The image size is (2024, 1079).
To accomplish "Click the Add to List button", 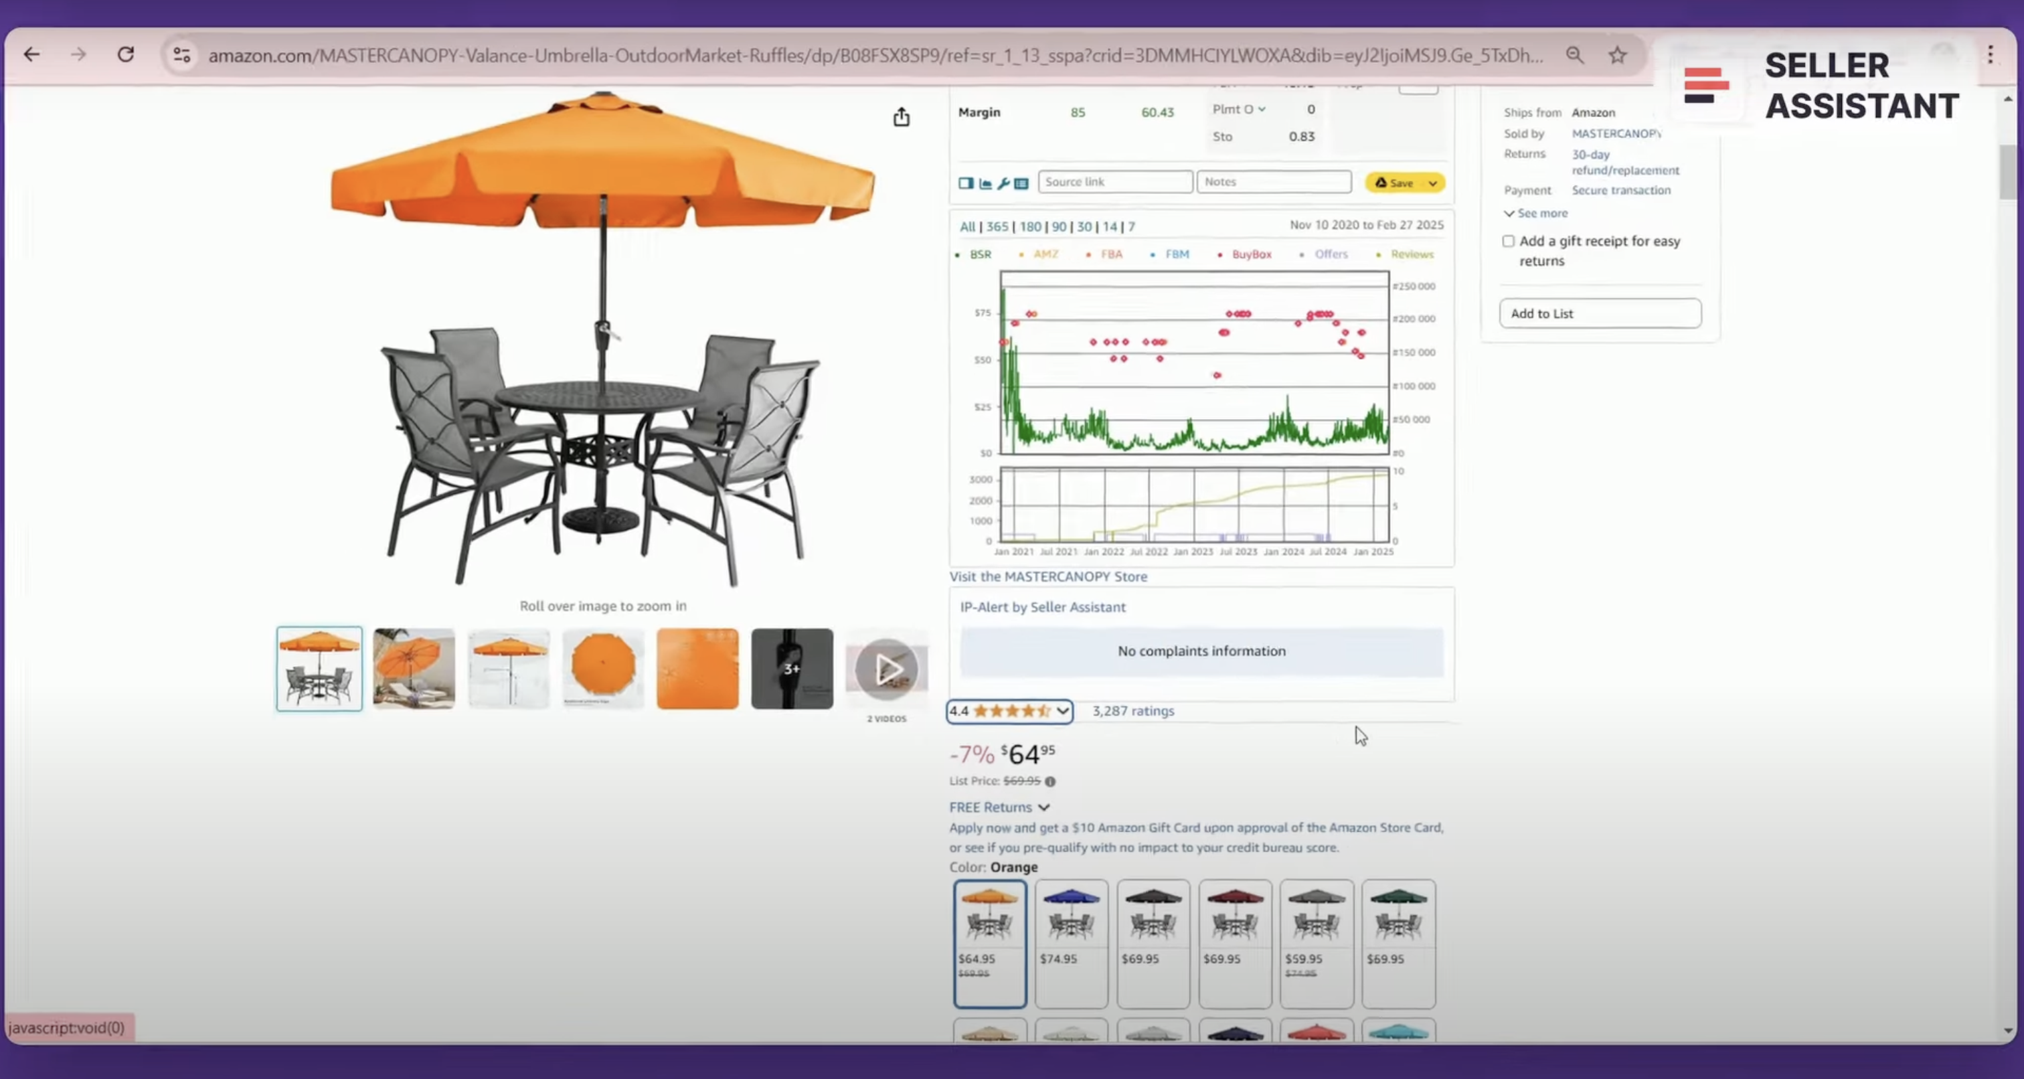I will (1600, 313).
